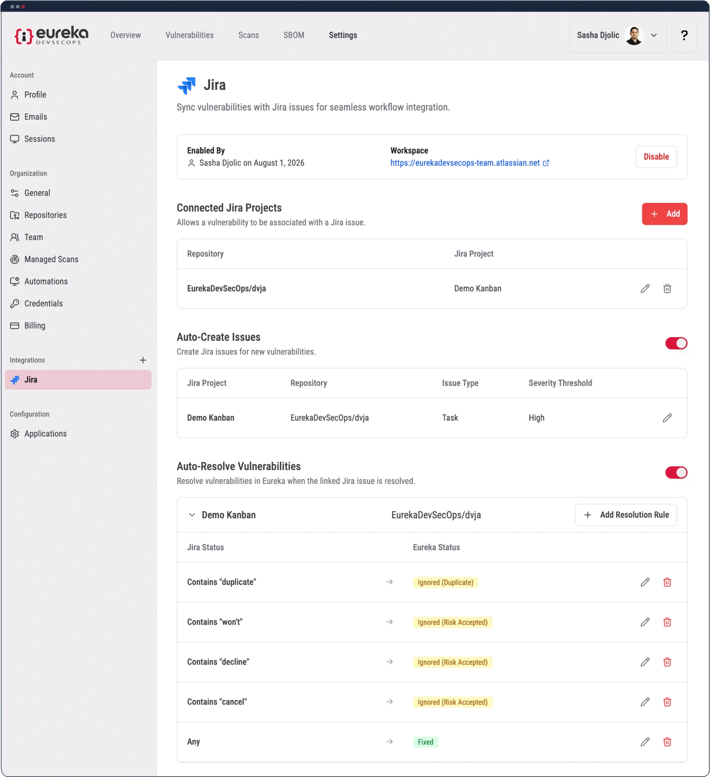This screenshot has height=777, width=710.
Task: Open Profile in the sidebar
Action: (x=78, y=95)
